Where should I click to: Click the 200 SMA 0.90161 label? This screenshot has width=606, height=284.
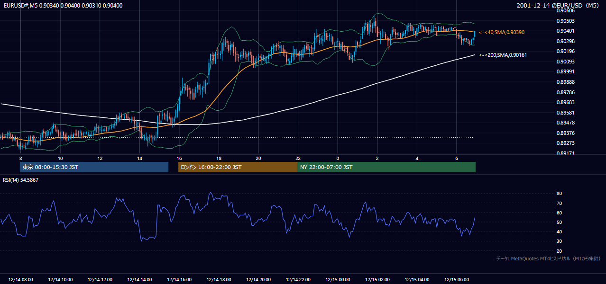pyautogui.click(x=503, y=55)
